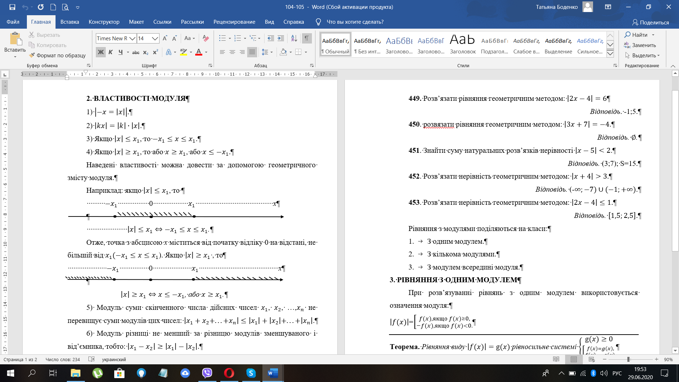Click the Поделиться share button

pyautogui.click(x=651, y=22)
